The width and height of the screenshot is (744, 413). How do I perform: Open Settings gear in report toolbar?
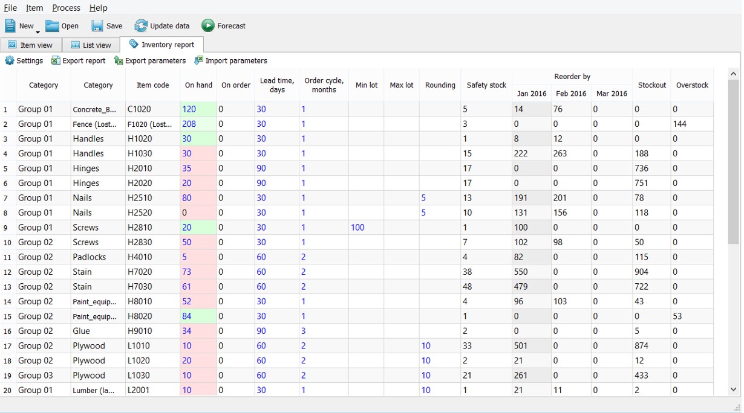point(10,61)
